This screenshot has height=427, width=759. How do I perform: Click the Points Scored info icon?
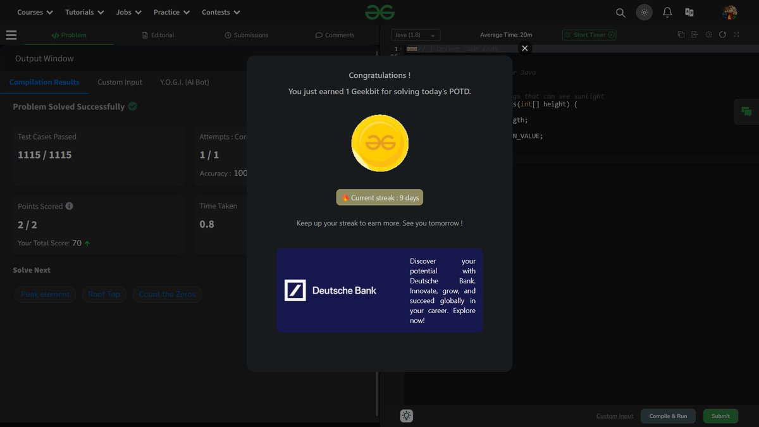pos(69,206)
